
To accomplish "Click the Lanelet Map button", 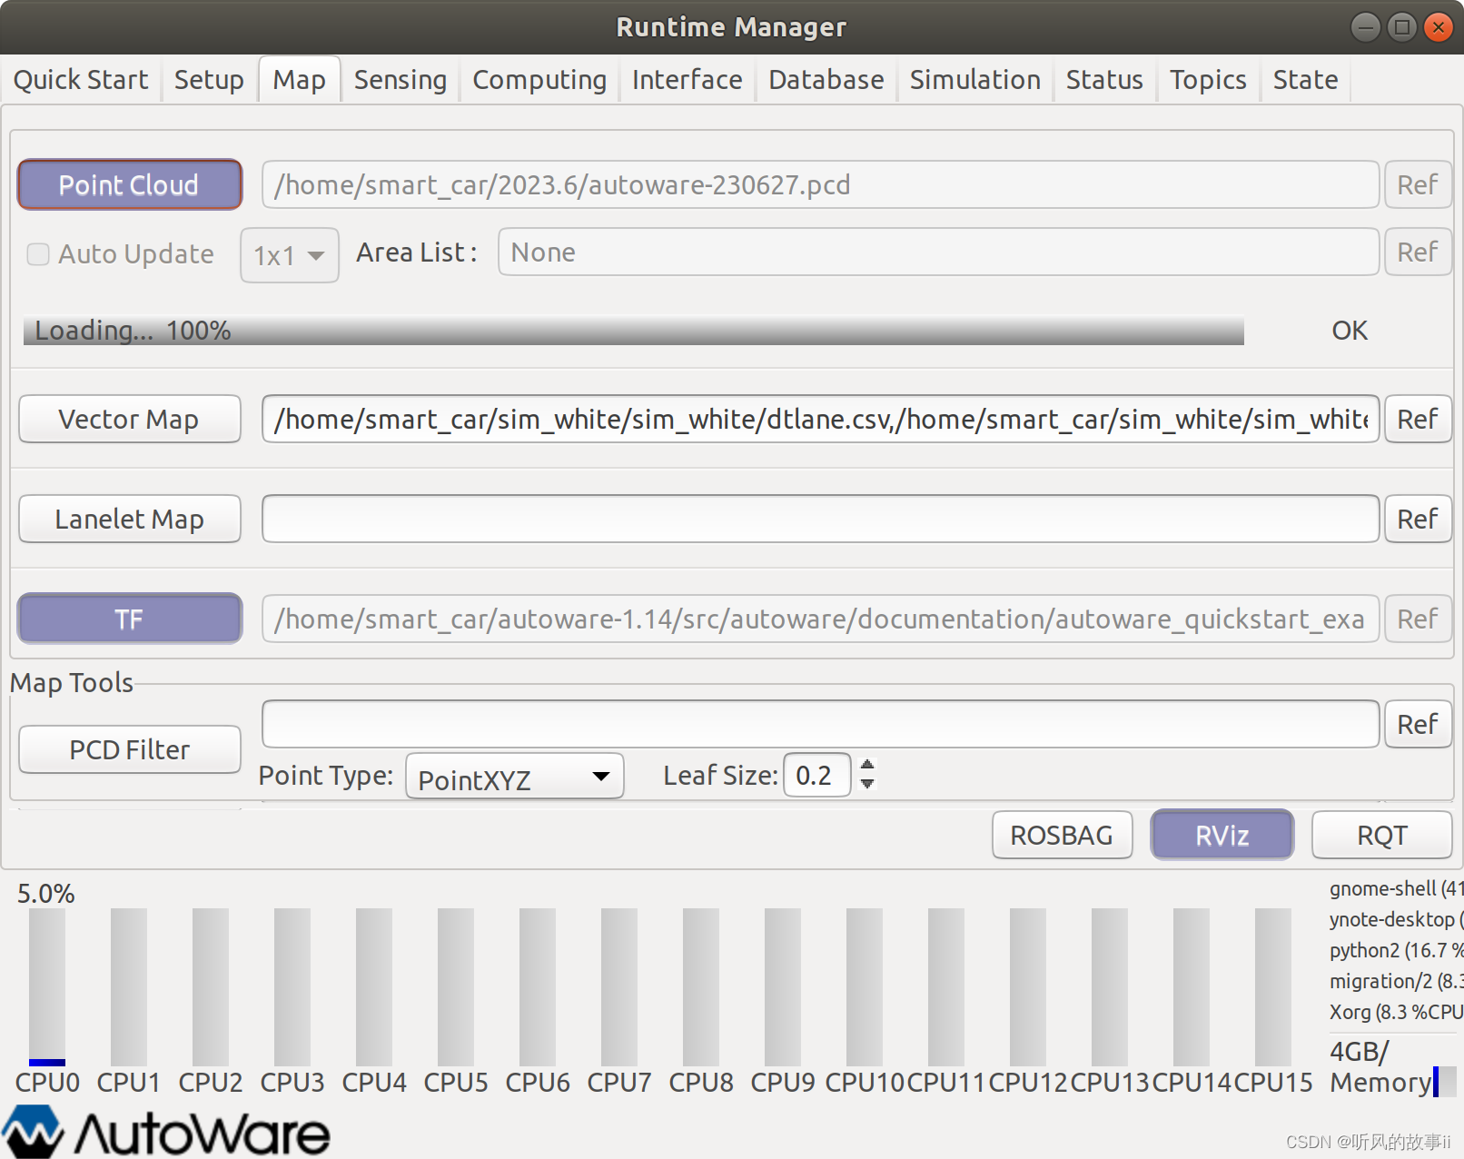I will click(129, 519).
